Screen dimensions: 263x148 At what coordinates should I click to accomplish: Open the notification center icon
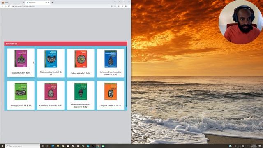click(x=260, y=146)
